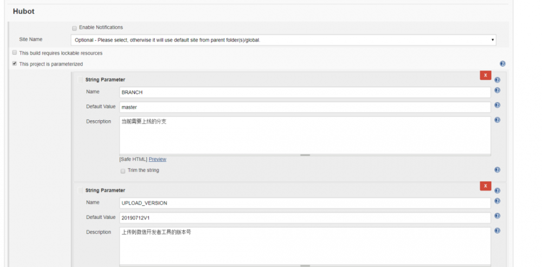
Task: Click help icon next to master default value
Action: pos(498,106)
